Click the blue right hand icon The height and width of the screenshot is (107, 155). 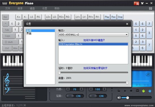(150, 91)
